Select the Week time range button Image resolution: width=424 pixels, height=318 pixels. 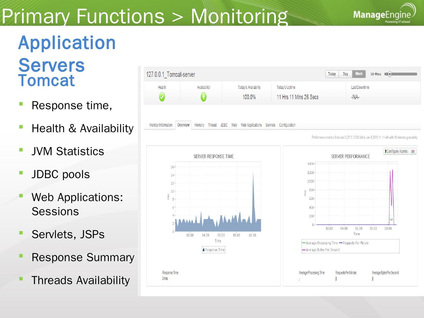pyautogui.click(x=359, y=74)
